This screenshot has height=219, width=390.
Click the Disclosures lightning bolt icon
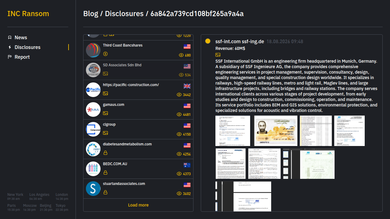point(10,47)
